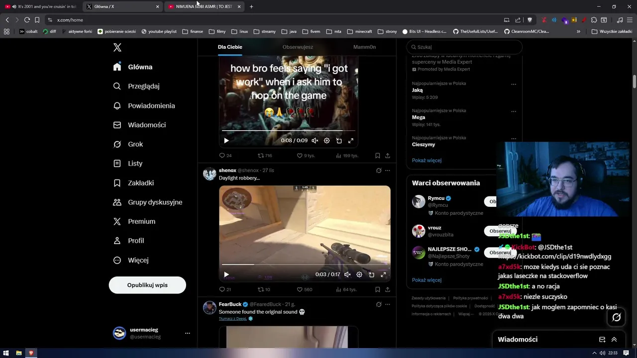Repost the post with 716 reposts

(265, 156)
